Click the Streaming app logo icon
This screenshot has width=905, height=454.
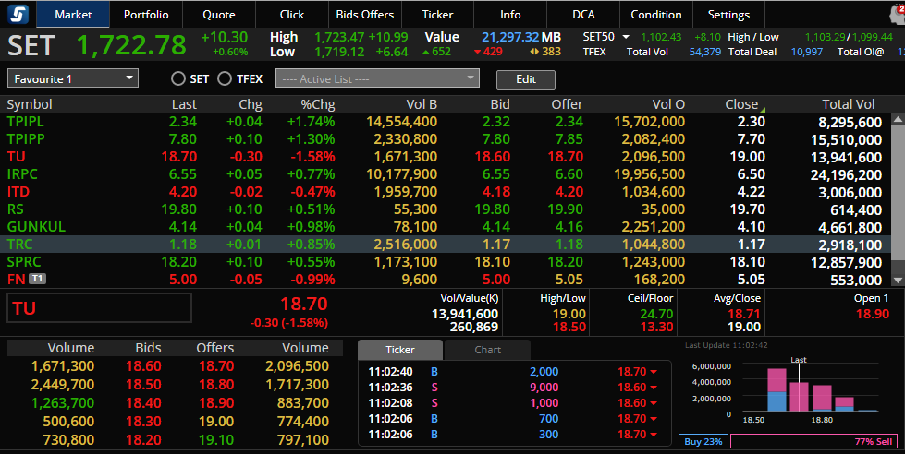pyautogui.click(x=18, y=14)
